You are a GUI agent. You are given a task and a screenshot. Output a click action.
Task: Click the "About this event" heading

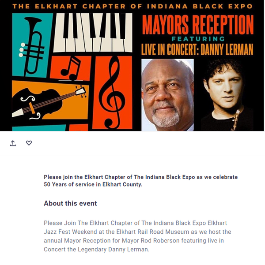[x=70, y=203]
